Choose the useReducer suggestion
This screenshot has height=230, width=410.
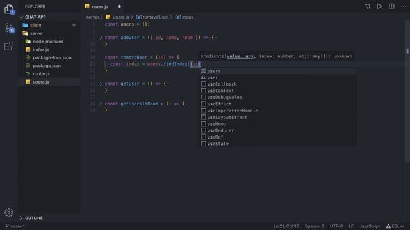[x=278, y=130]
